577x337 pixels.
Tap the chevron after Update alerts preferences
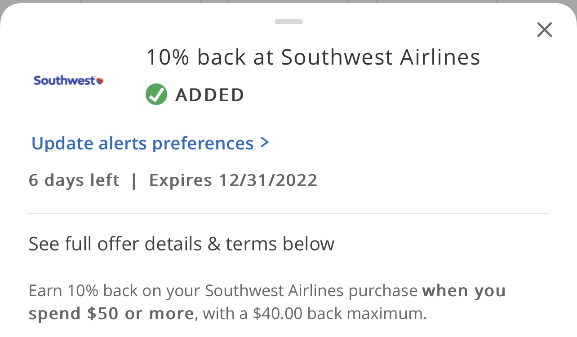tap(265, 143)
